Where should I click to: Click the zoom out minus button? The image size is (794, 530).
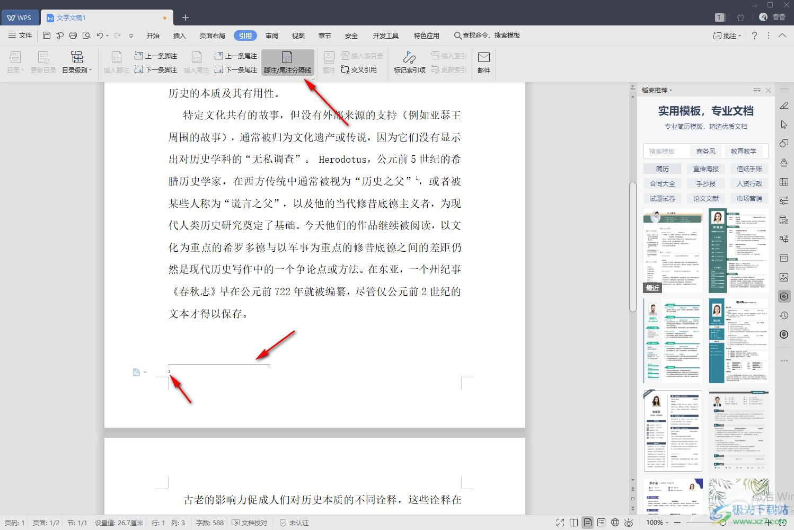677,523
